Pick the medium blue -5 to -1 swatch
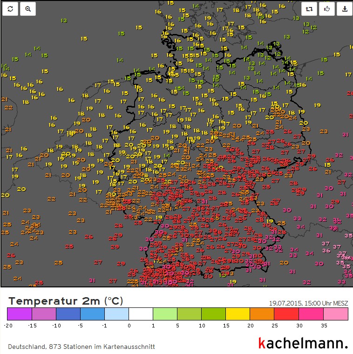The width and height of the screenshot is (353, 354). (92, 314)
